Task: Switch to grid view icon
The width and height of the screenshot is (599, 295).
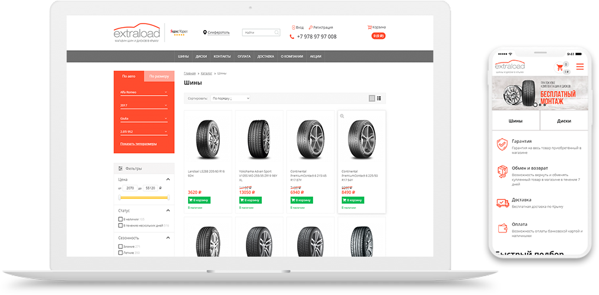Action: pos(371,98)
